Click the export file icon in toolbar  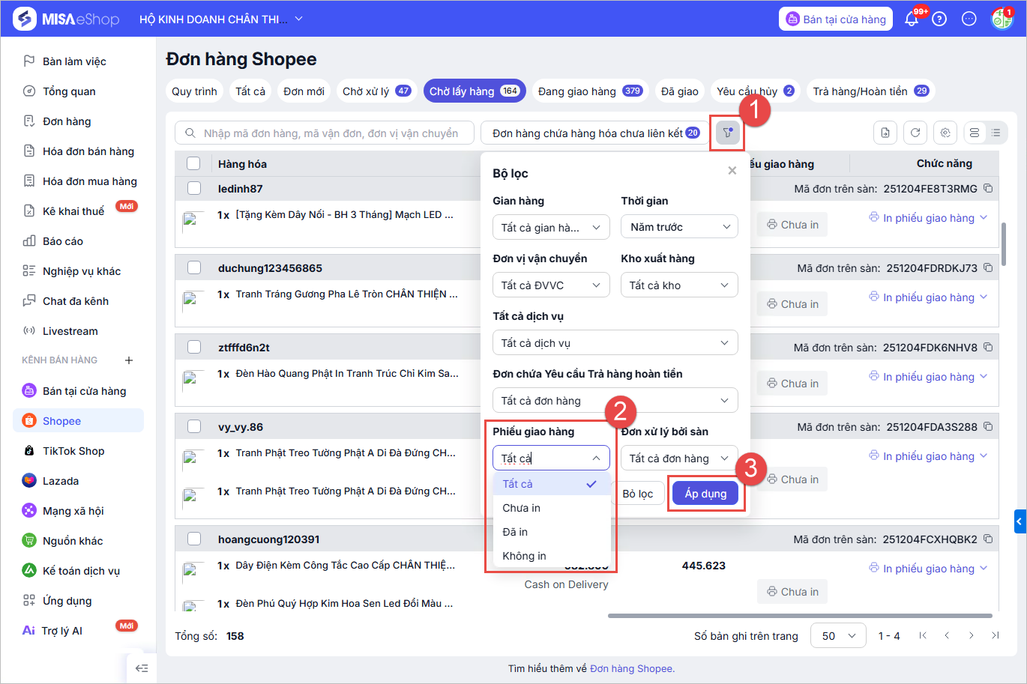[x=885, y=133]
